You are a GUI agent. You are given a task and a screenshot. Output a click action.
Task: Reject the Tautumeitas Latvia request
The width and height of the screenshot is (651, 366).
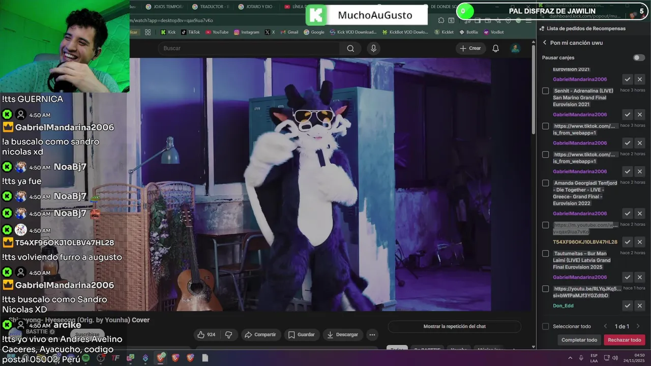pyautogui.click(x=640, y=278)
